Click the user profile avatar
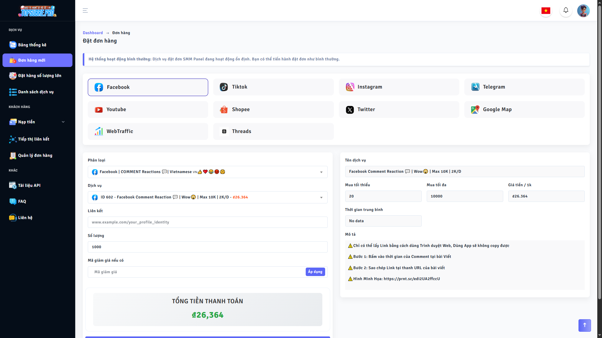 (584, 10)
